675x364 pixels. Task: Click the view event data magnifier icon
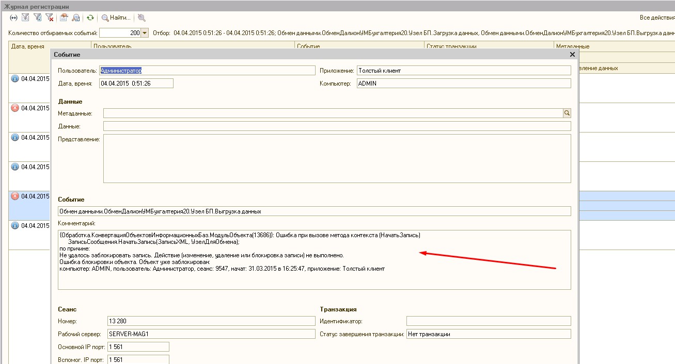(76, 18)
